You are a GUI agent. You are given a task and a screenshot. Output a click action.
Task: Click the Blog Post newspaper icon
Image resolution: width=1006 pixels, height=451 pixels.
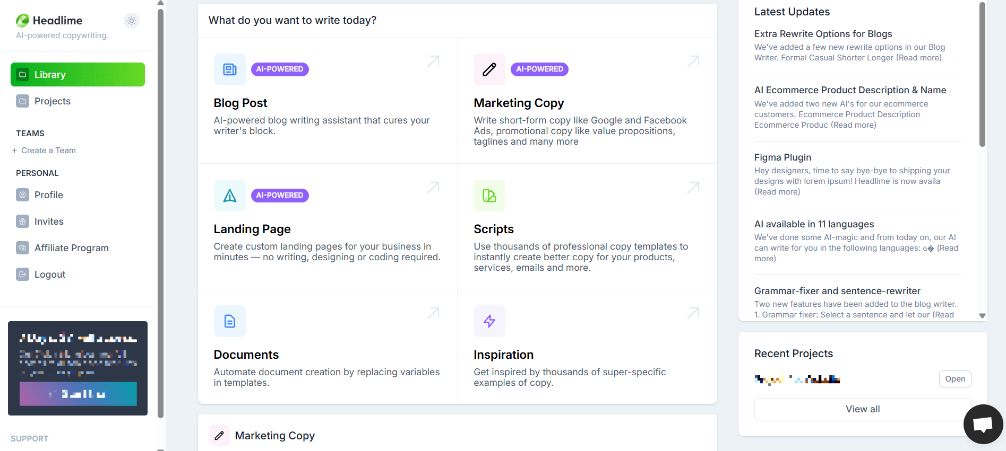pos(230,69)
